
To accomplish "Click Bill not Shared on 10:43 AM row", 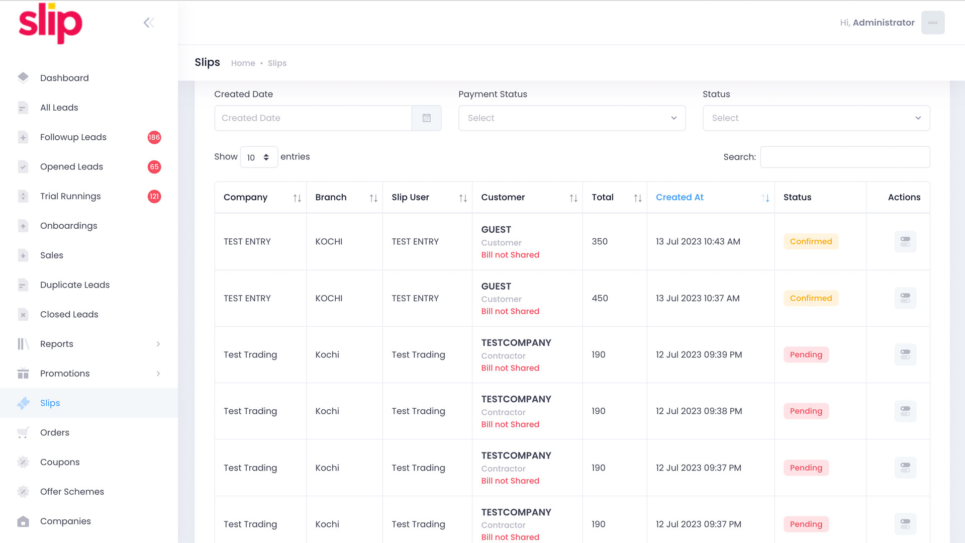I will click(x=510, y=255).
